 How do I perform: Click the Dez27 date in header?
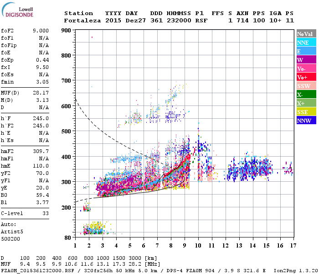(136, 21)
